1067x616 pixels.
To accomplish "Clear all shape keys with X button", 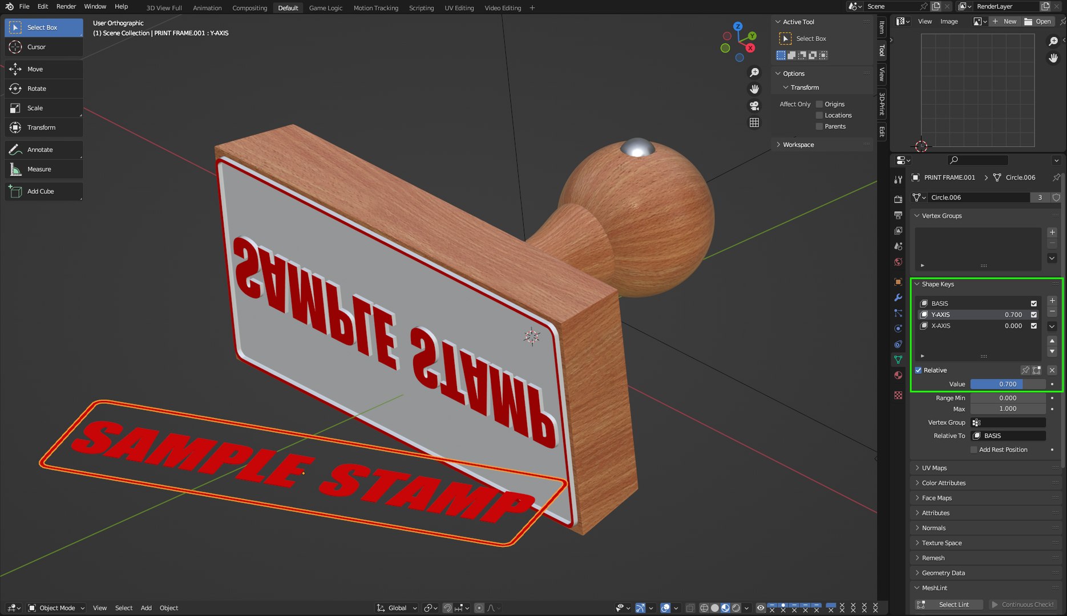I will pyautogui.click(x=1052, y=370).
